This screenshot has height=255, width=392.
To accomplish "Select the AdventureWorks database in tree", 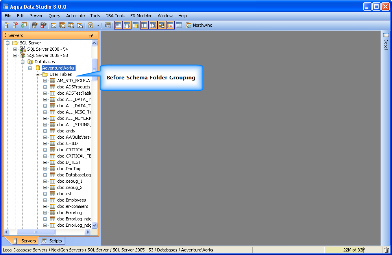I will [x=58, y=68].
